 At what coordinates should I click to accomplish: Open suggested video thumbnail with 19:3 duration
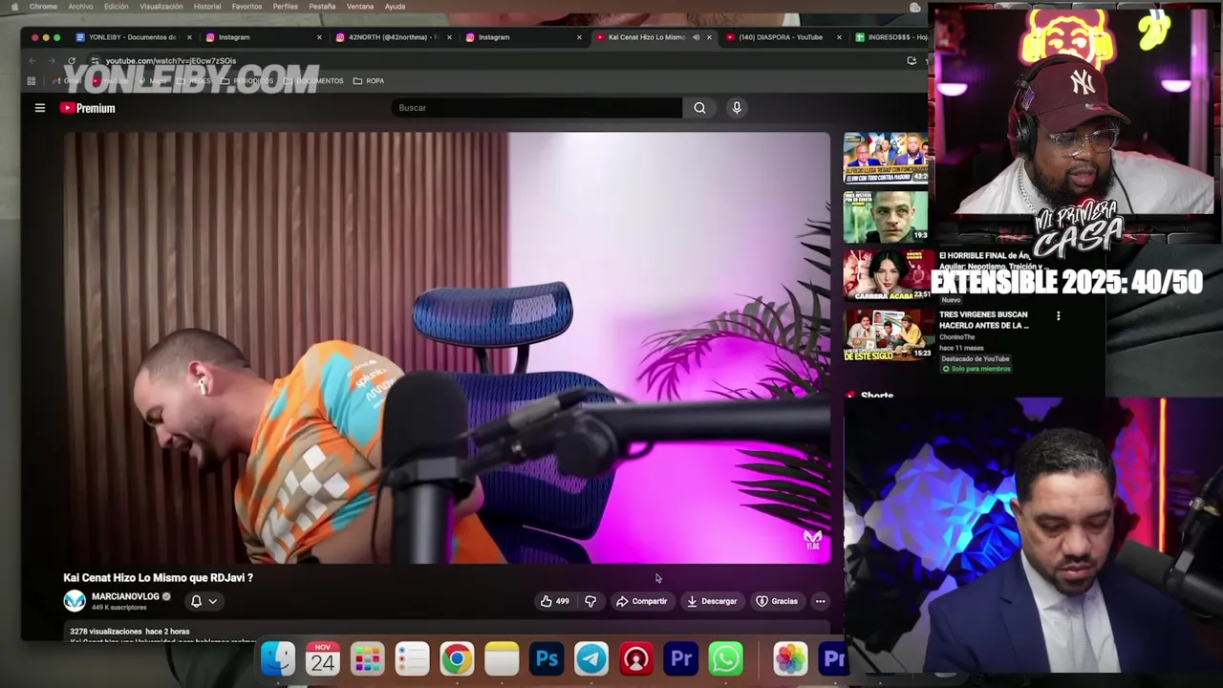point(886,217)
